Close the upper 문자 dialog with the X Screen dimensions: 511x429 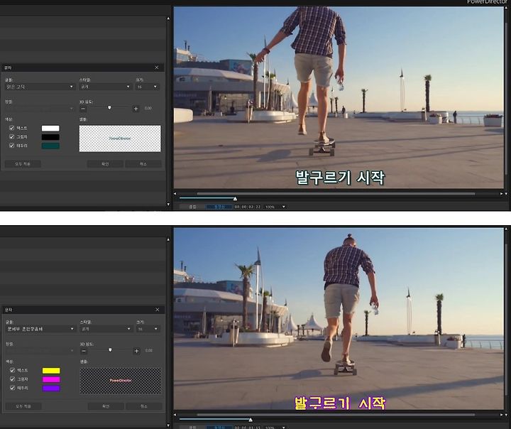point(157,67)
